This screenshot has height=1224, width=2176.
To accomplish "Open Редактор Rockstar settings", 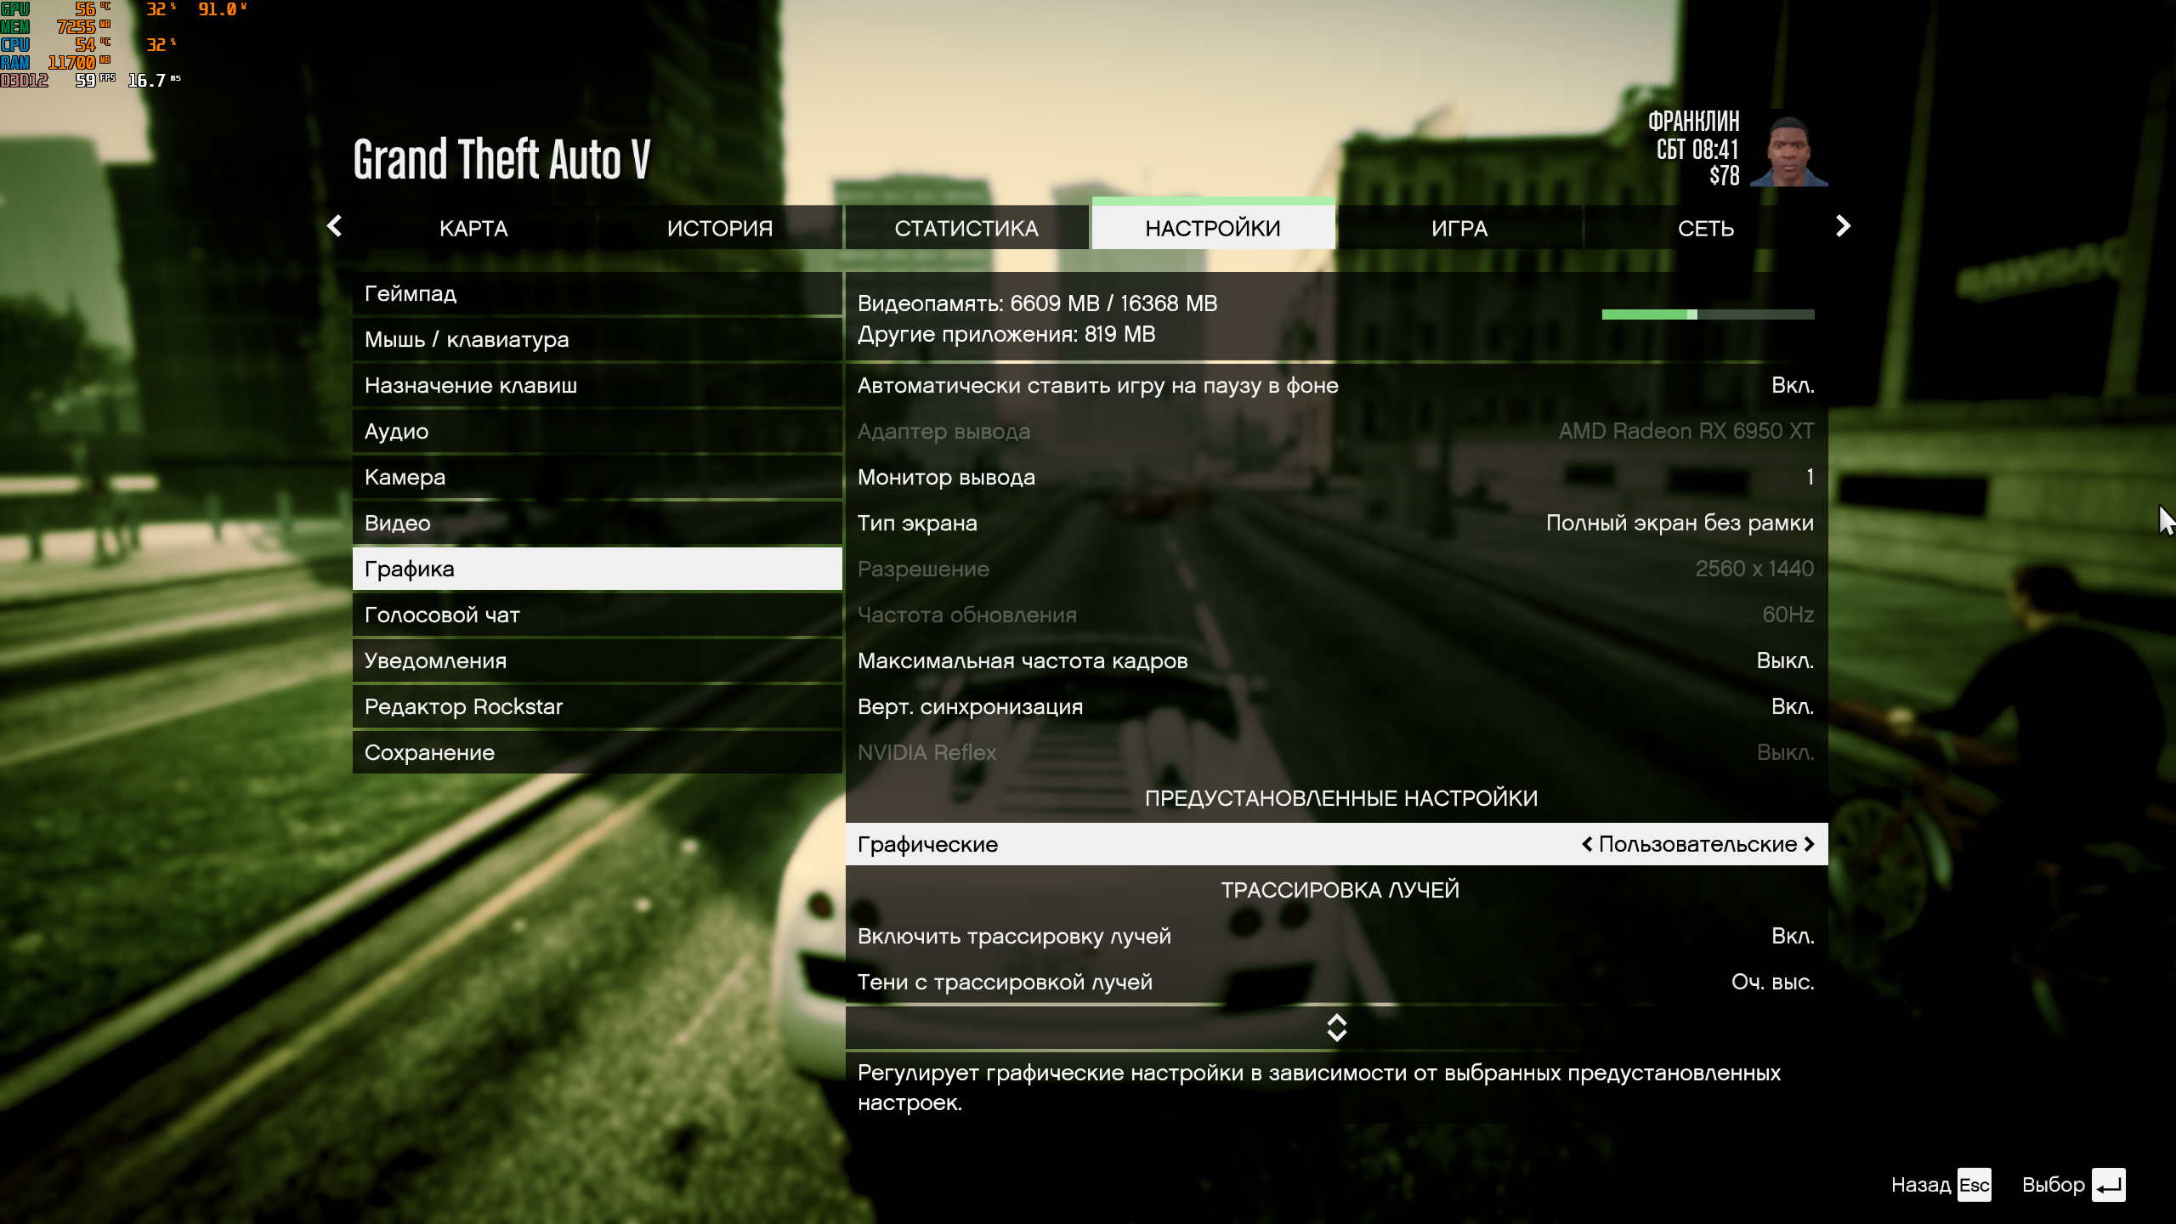I will [598, 706].
